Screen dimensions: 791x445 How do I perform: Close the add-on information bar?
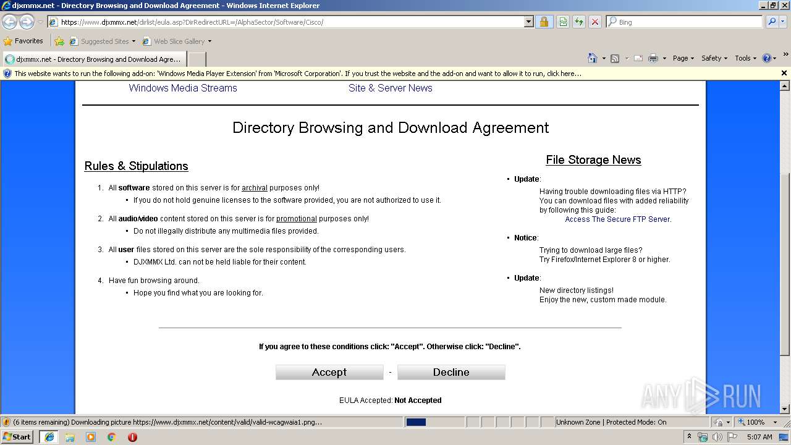784,73
